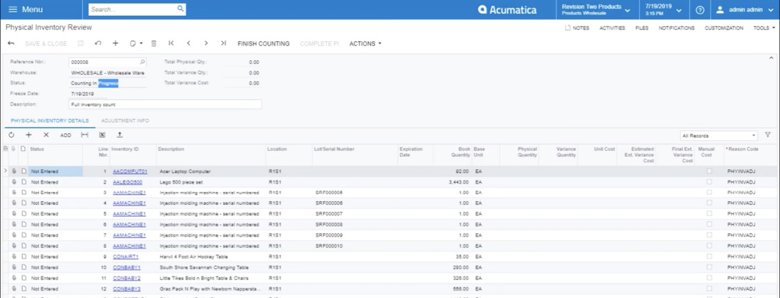Select the SRF000010 serial number cell
The image size is (780, 298).
click(354, 246)
